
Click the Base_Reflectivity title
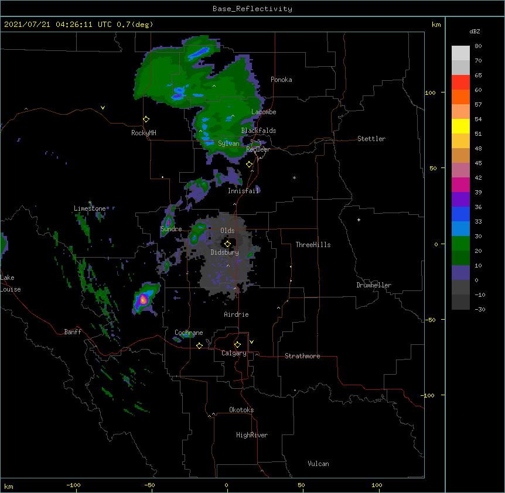pyautogui.click(x=252, y=9)
